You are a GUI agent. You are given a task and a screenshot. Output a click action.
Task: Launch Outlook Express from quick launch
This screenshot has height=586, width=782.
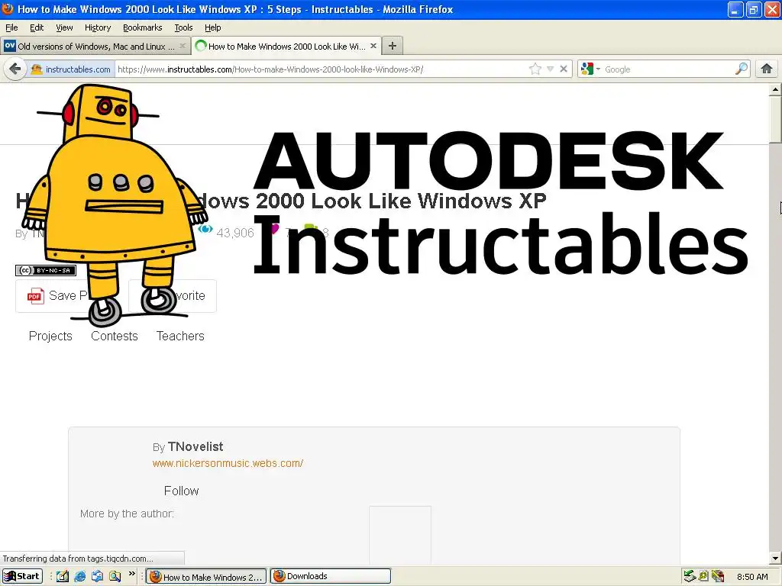(x=97, y=576)
